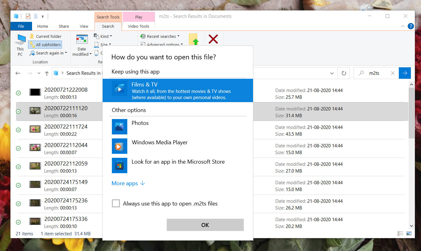The height and width of the screenshot is (251, 421).
Task: Select the Search ribbon tab
Action: [x=108, y=26]
